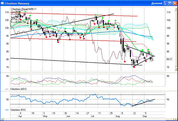178x121 pixels.
Task: Click the 110 value on left price scale
Action: 7,12
